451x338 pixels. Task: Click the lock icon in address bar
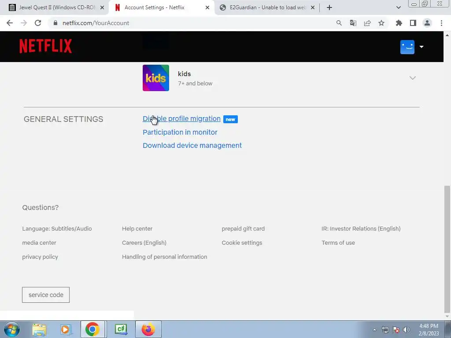pos(55,23)
